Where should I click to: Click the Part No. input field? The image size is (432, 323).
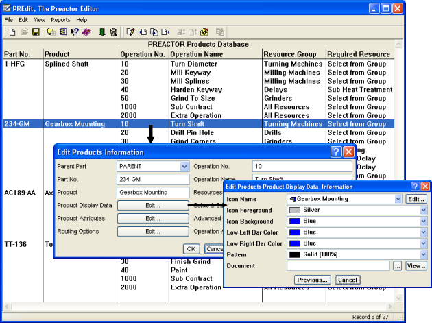[x=153, y=180]
